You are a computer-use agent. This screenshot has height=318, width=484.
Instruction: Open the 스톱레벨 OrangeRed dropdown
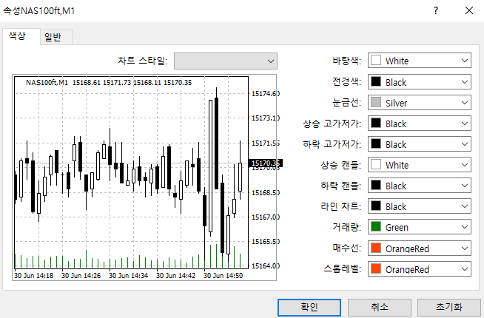pyautogui.click(x=419, y=269)
